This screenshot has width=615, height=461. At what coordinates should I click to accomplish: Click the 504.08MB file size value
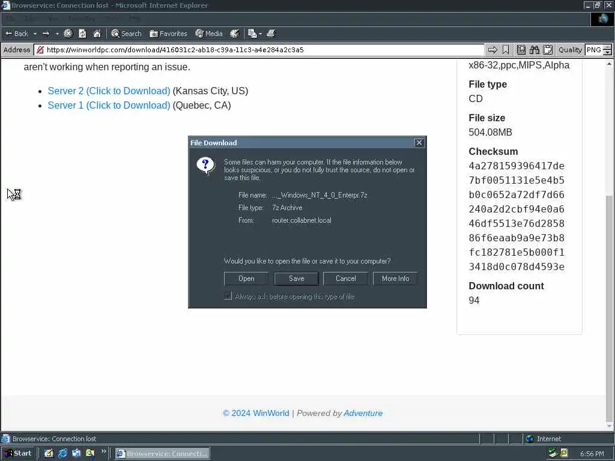490,133
